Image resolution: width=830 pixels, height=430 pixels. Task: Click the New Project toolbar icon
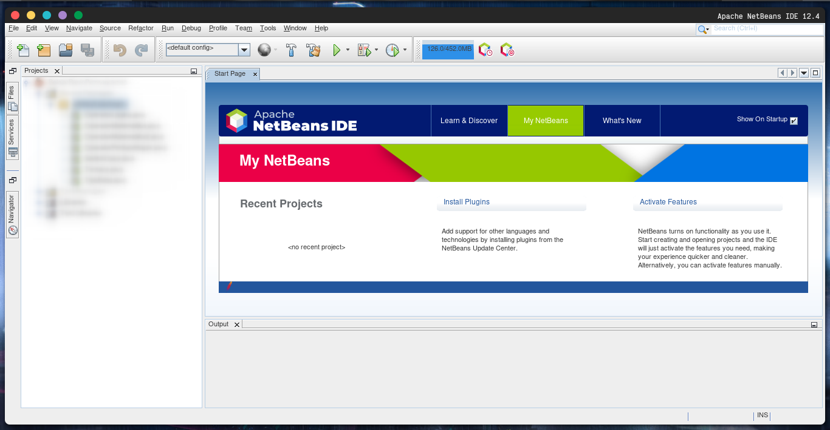click(44, 50)
